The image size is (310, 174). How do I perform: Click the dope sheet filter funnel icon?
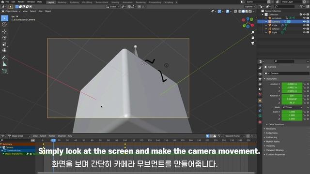coord(219,136)
